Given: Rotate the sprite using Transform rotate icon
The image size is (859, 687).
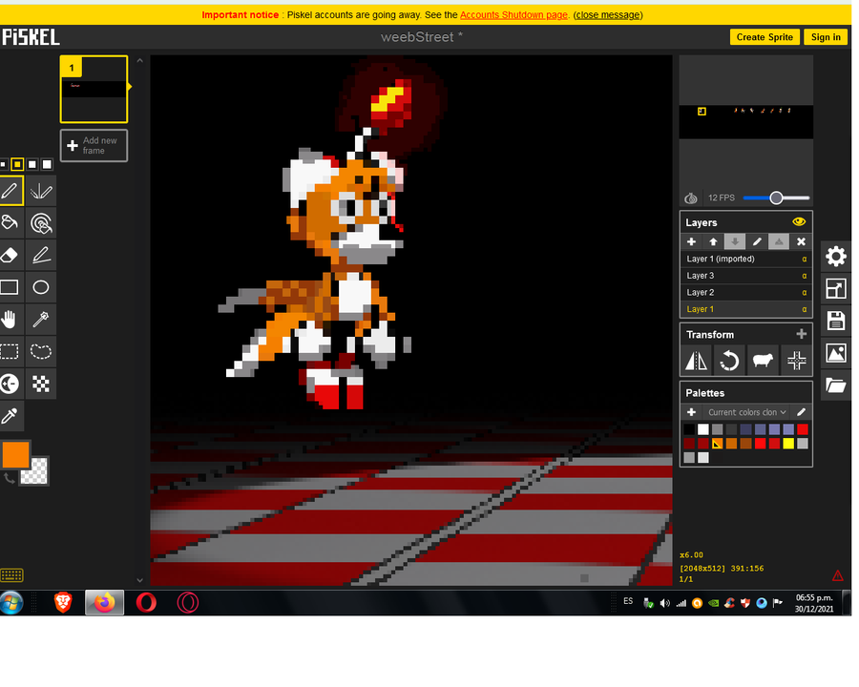Looking at the screenshot, I should (x=729, y=361).
